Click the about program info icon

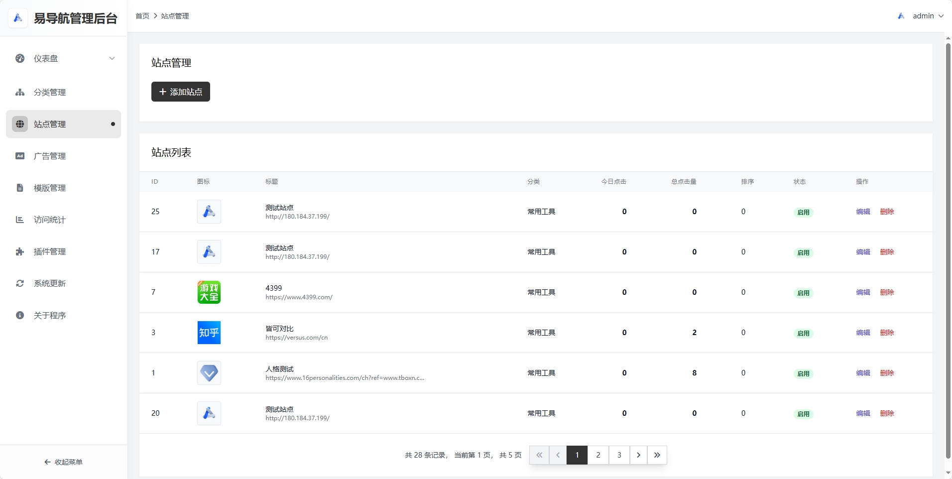pyautogui.click(x=20, y=315)
